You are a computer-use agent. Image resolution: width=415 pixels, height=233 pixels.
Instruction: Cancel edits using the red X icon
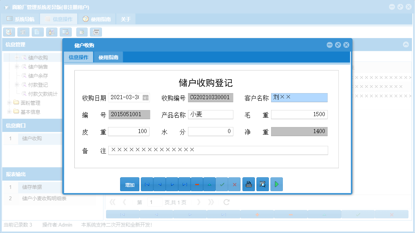point(234,184)
